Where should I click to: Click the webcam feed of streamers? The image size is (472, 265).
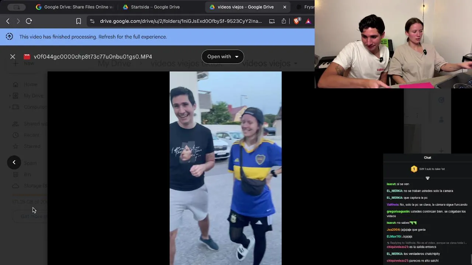coord(393,44)
